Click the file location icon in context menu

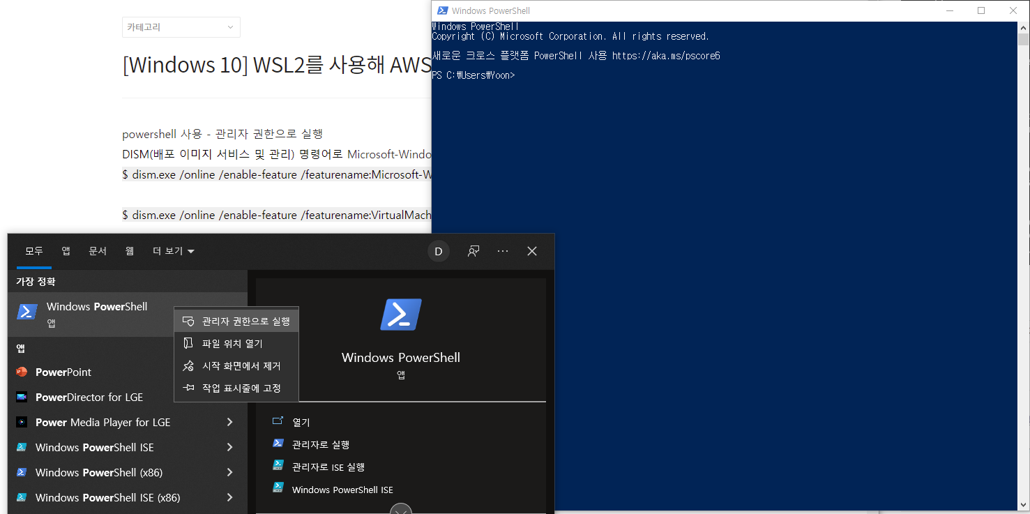188,344
